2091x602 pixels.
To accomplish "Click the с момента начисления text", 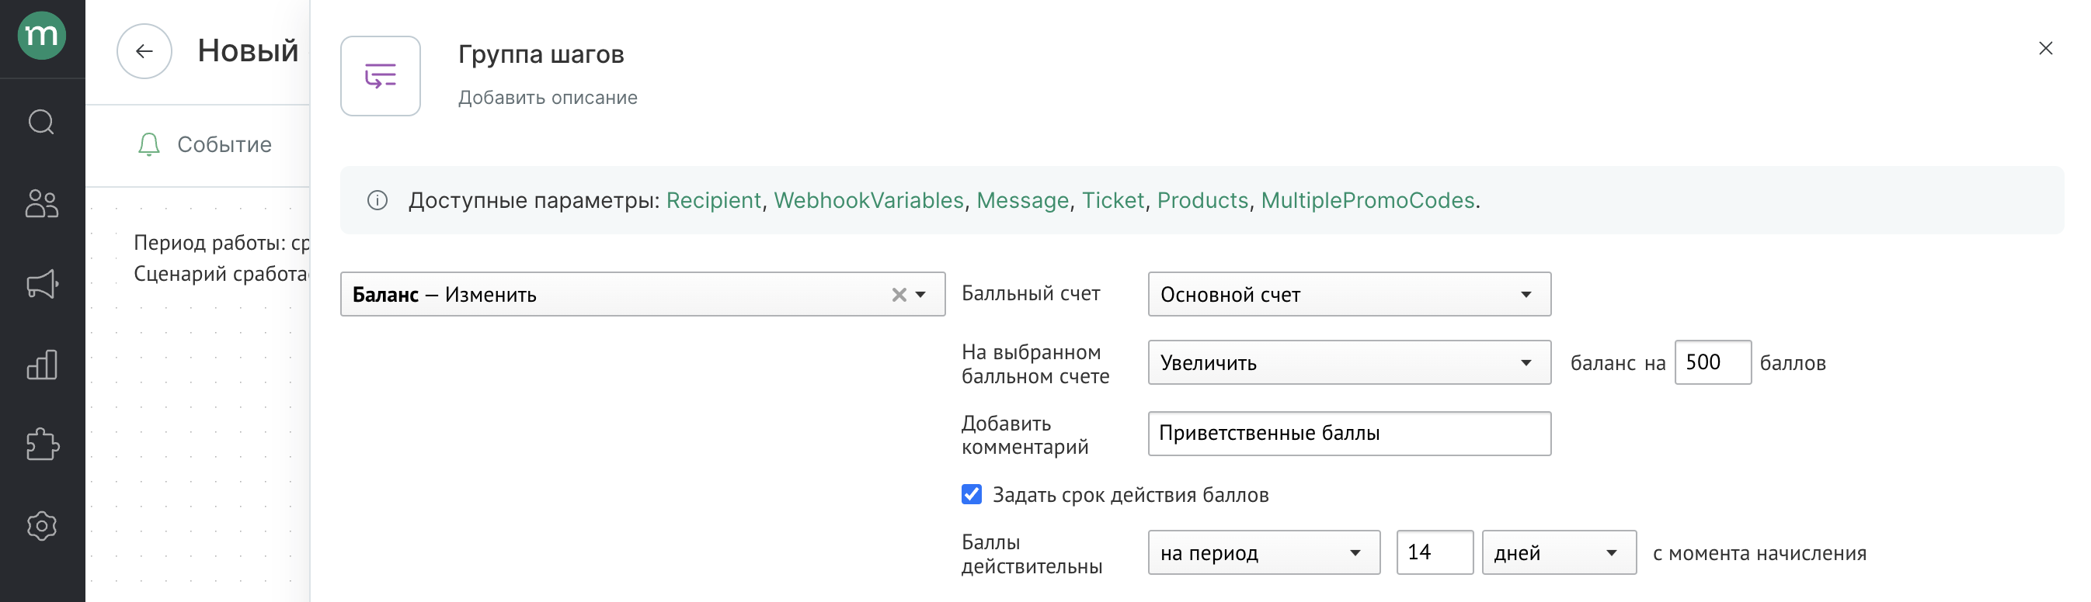I will click(x=1759, y=553).
